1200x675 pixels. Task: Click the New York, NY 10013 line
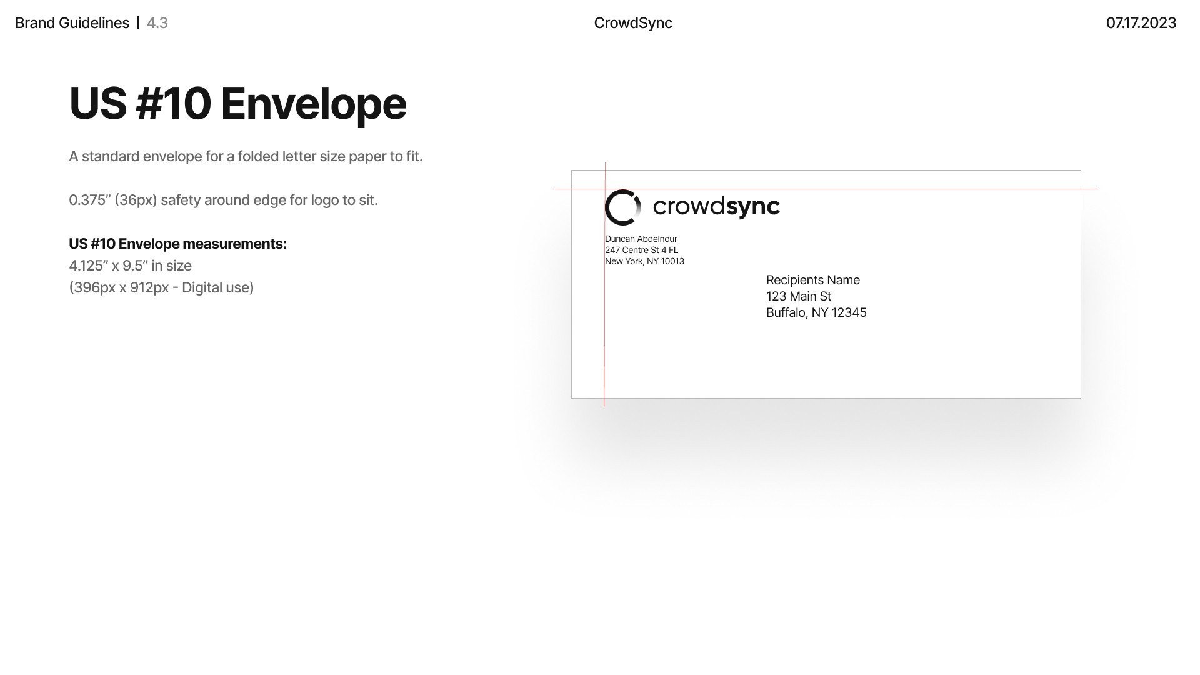point(644,261)
